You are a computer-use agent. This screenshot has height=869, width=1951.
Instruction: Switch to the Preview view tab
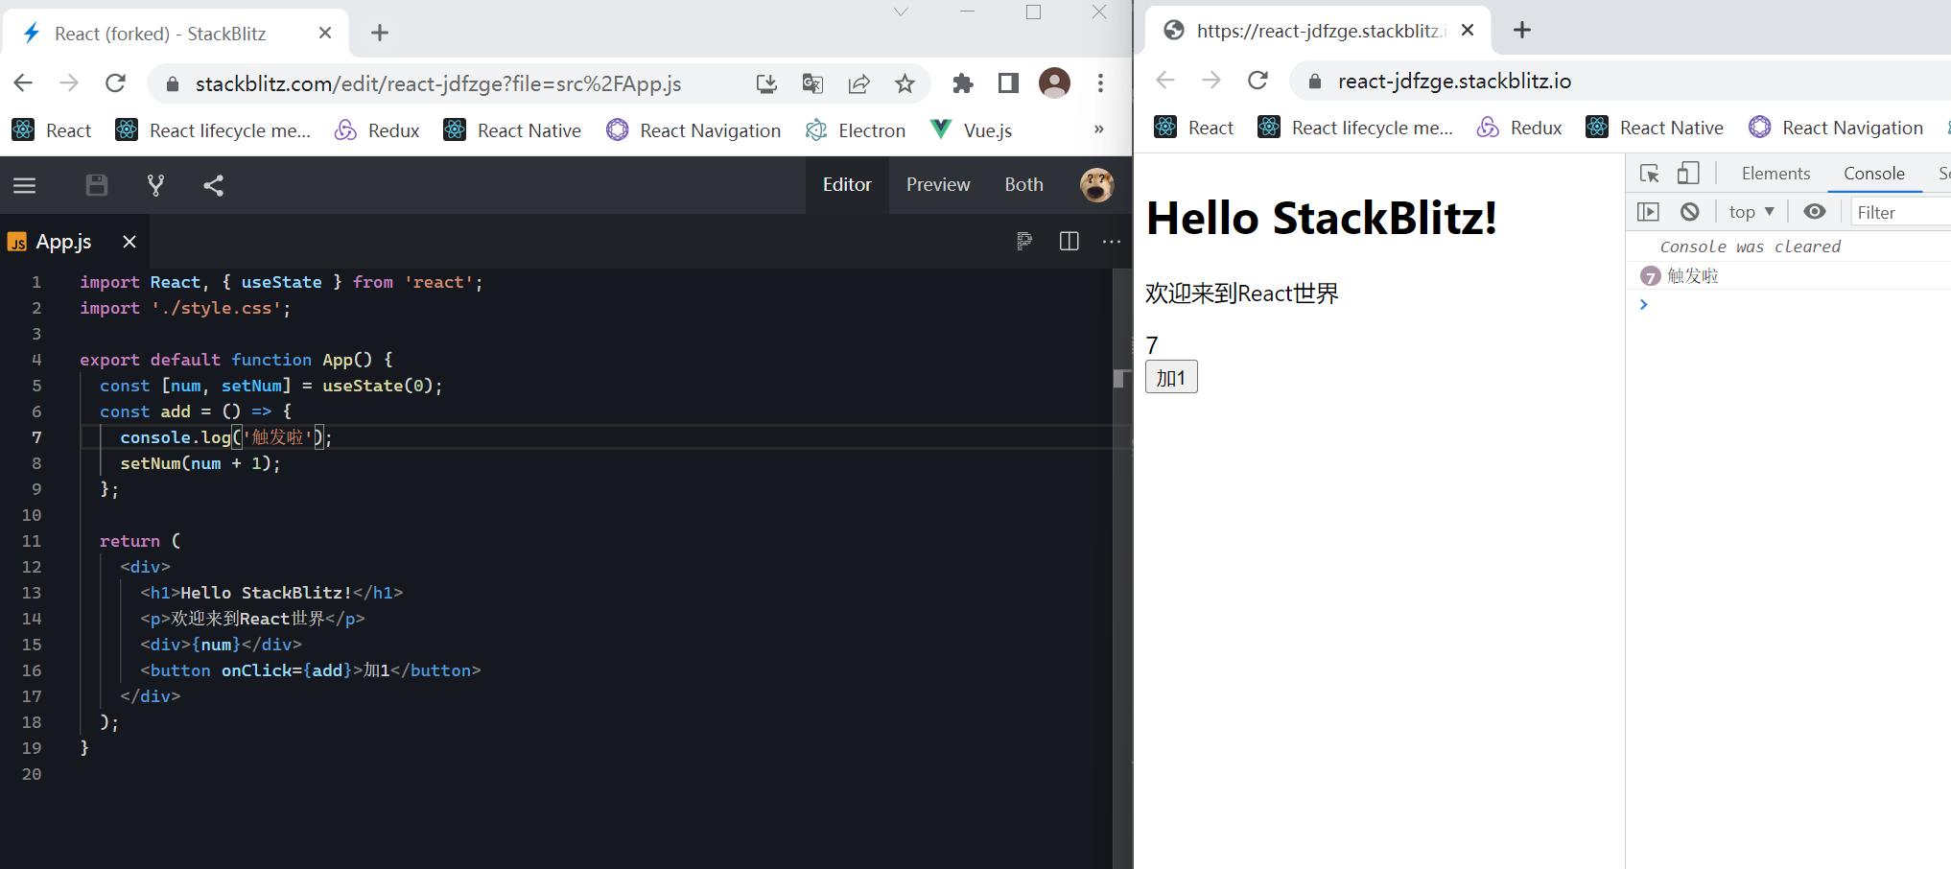point(938,184)
